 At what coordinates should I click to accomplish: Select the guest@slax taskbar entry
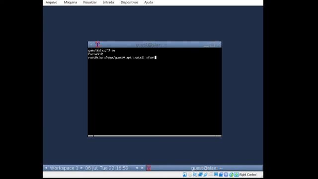pos(204,168)
